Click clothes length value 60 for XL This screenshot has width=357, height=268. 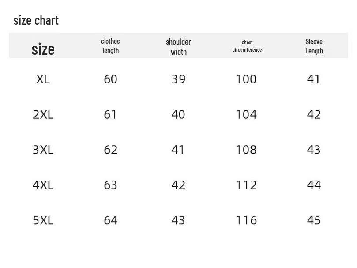pyautogui.click(x=110, y=79)
